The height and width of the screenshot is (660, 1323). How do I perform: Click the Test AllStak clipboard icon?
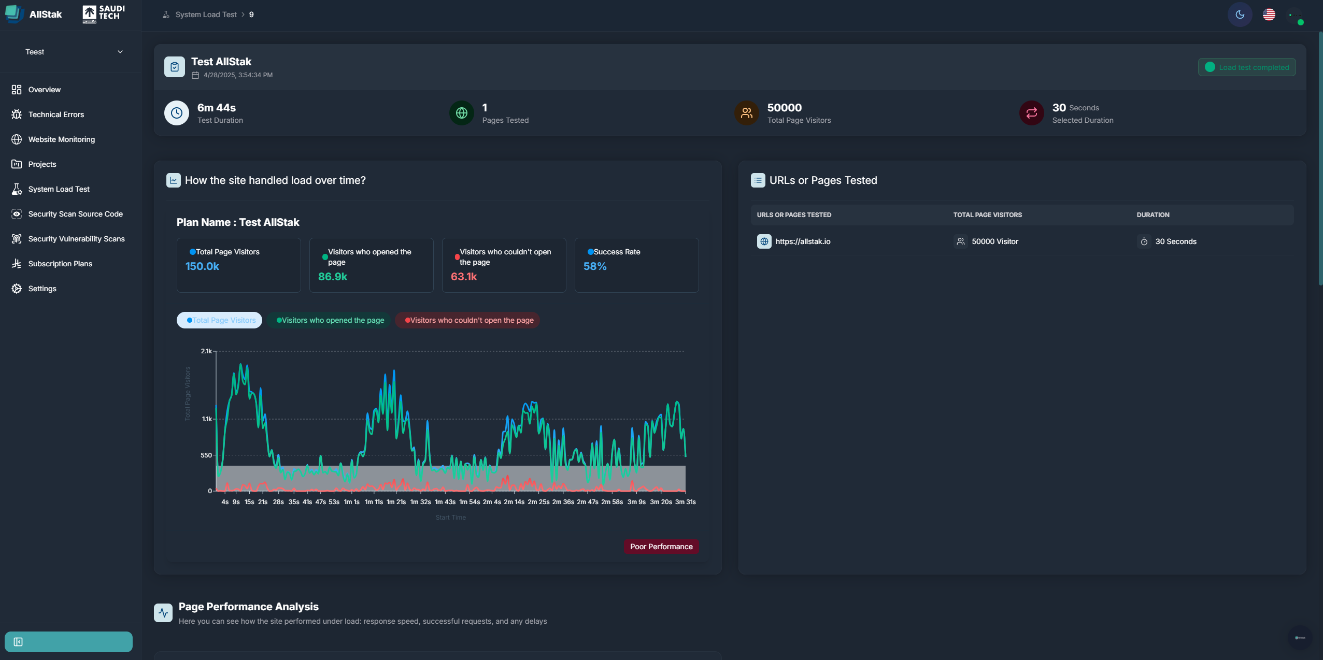[x=175, y=67]
